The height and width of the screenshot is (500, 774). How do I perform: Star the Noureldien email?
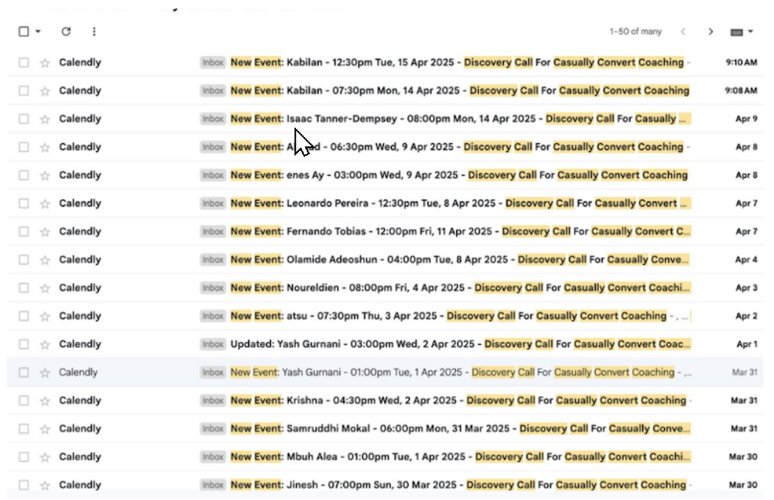pyautogui.click(x=45, y=287)
